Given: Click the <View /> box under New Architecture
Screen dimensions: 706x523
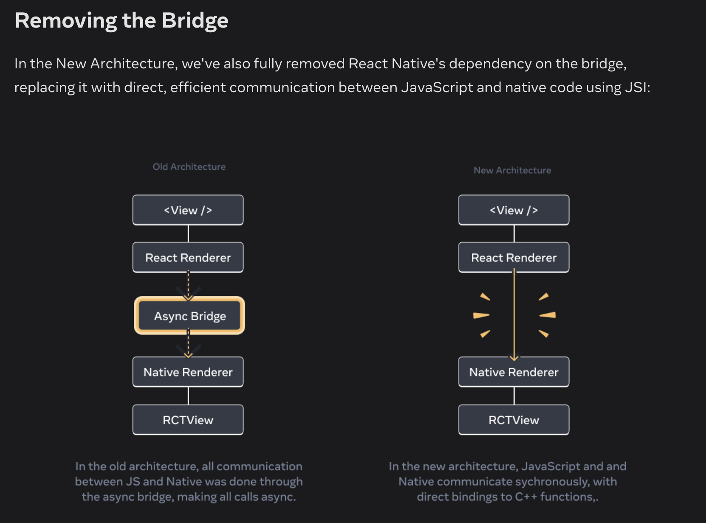Looking at the screenshot, I should [x=514, y=210].
